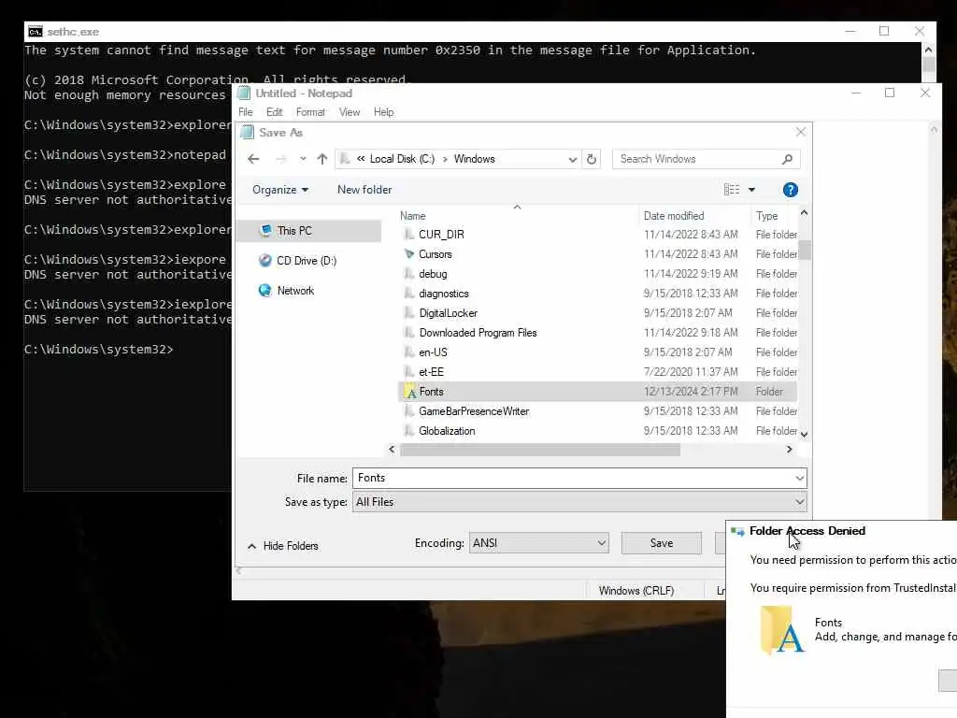
Task: Click address path chevron before Local Disk
Action: tap(360, 159)
